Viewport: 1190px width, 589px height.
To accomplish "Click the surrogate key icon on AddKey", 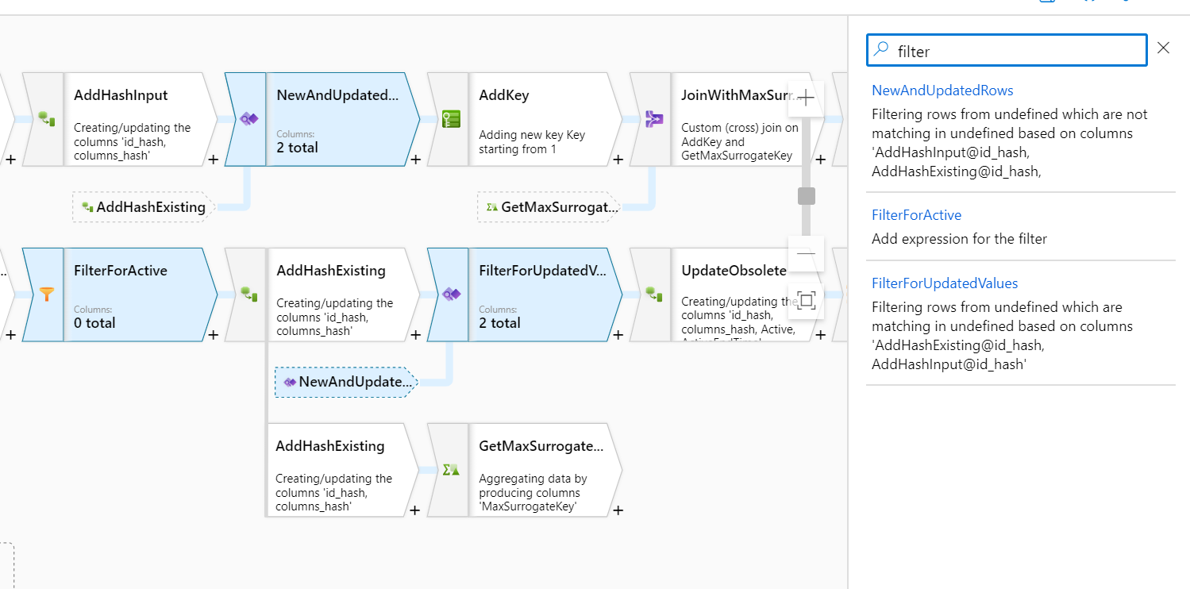I will (451, 119).
